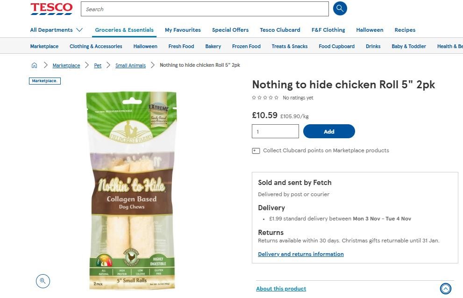The height and width of the screenshot is (298, 463).
Task: Click the home breadcrumb icon
Action: (x=34, y=65)
